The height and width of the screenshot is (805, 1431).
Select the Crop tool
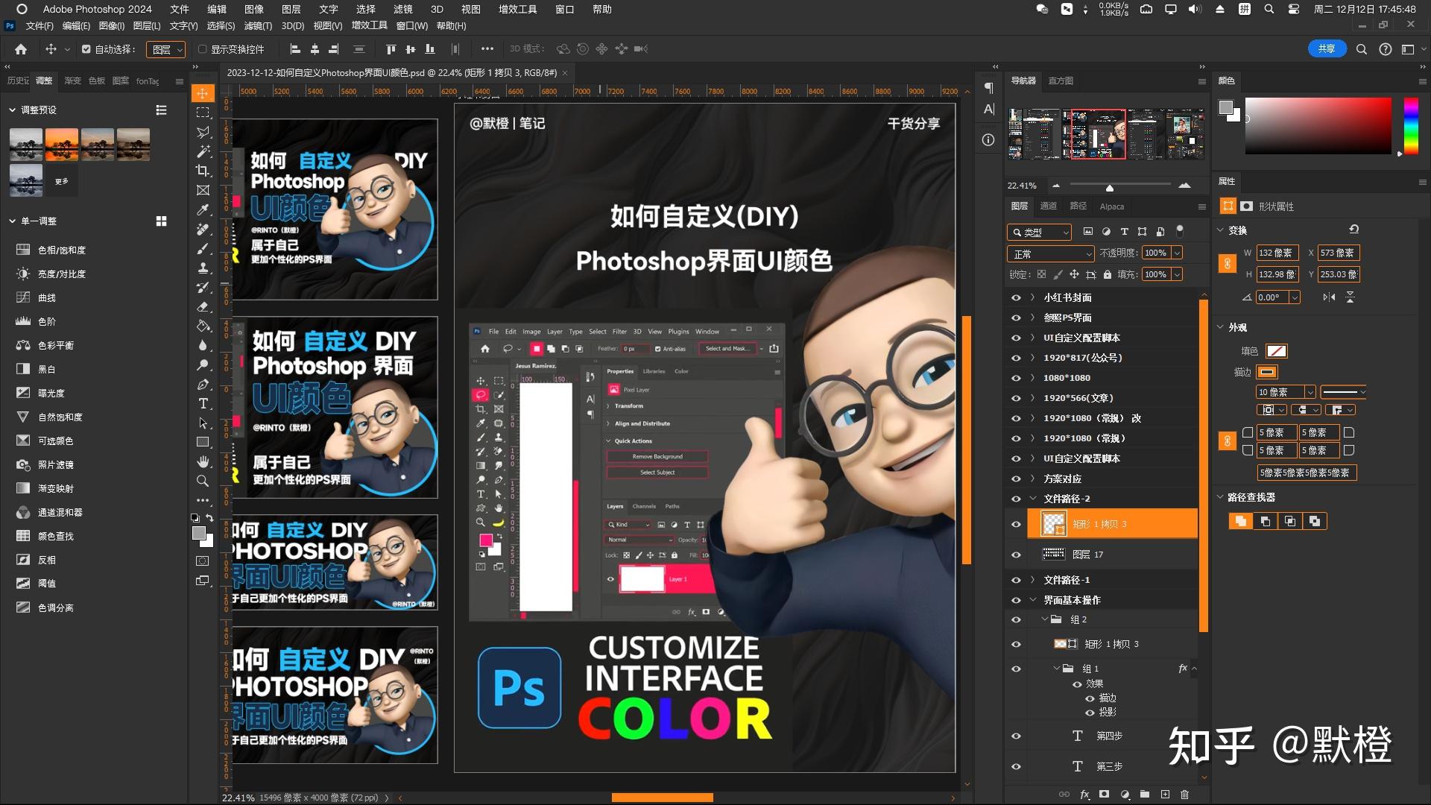tap(203, 170)
